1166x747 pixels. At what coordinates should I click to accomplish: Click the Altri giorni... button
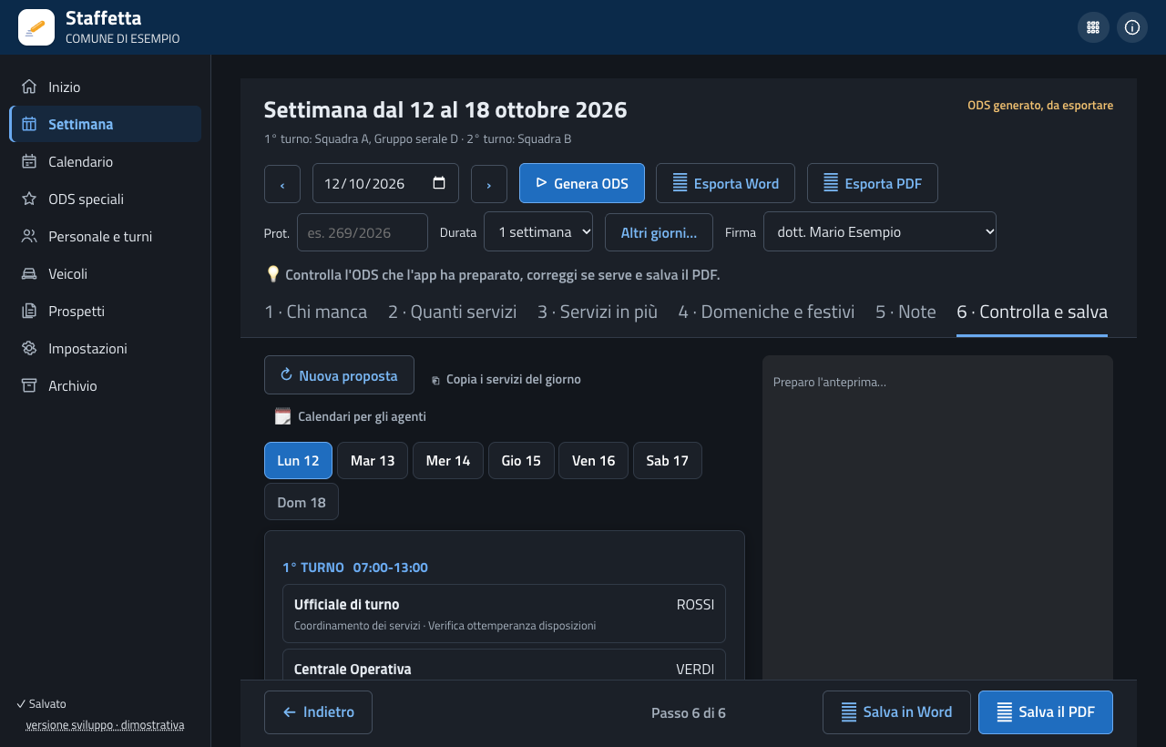click(x=660, y=231)
